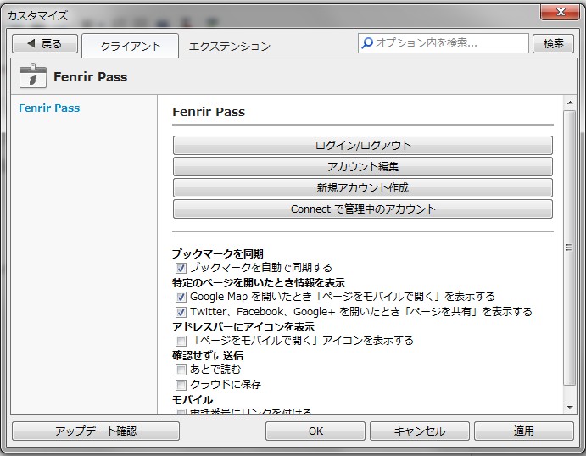Click the 特定のページを開いたとき情報を表示 heading
The image size is (586, 456).
[x=259, y=283]
